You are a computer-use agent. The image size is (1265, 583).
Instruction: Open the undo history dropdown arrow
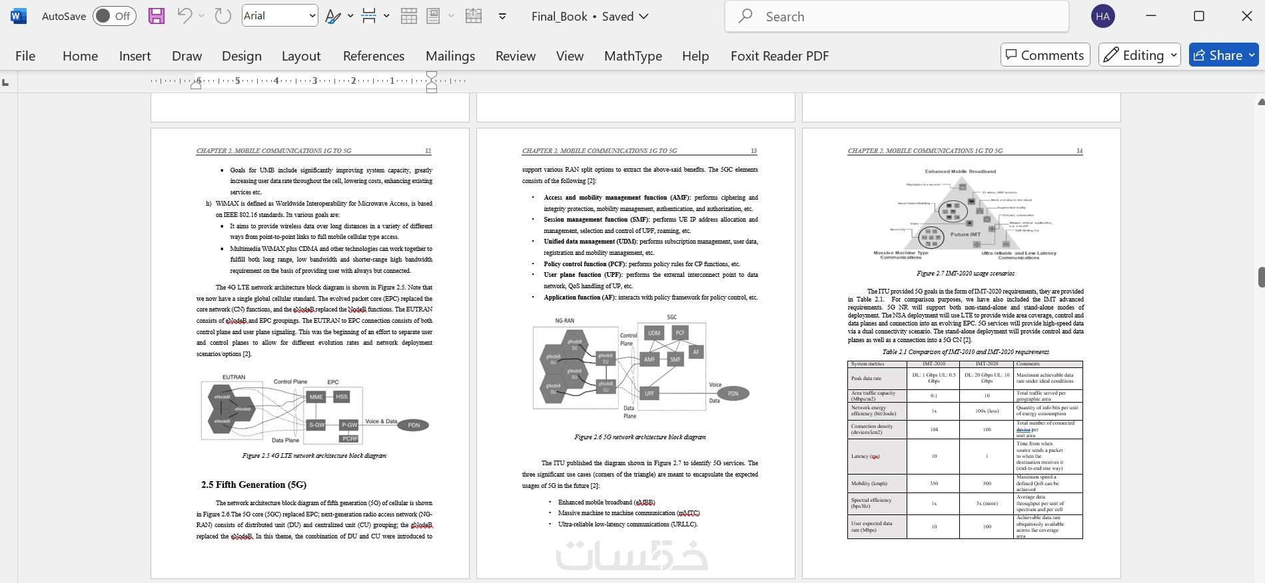point(201,16)
